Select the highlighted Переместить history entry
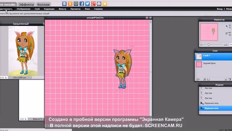Screen dimensions: 232x131 215,108
